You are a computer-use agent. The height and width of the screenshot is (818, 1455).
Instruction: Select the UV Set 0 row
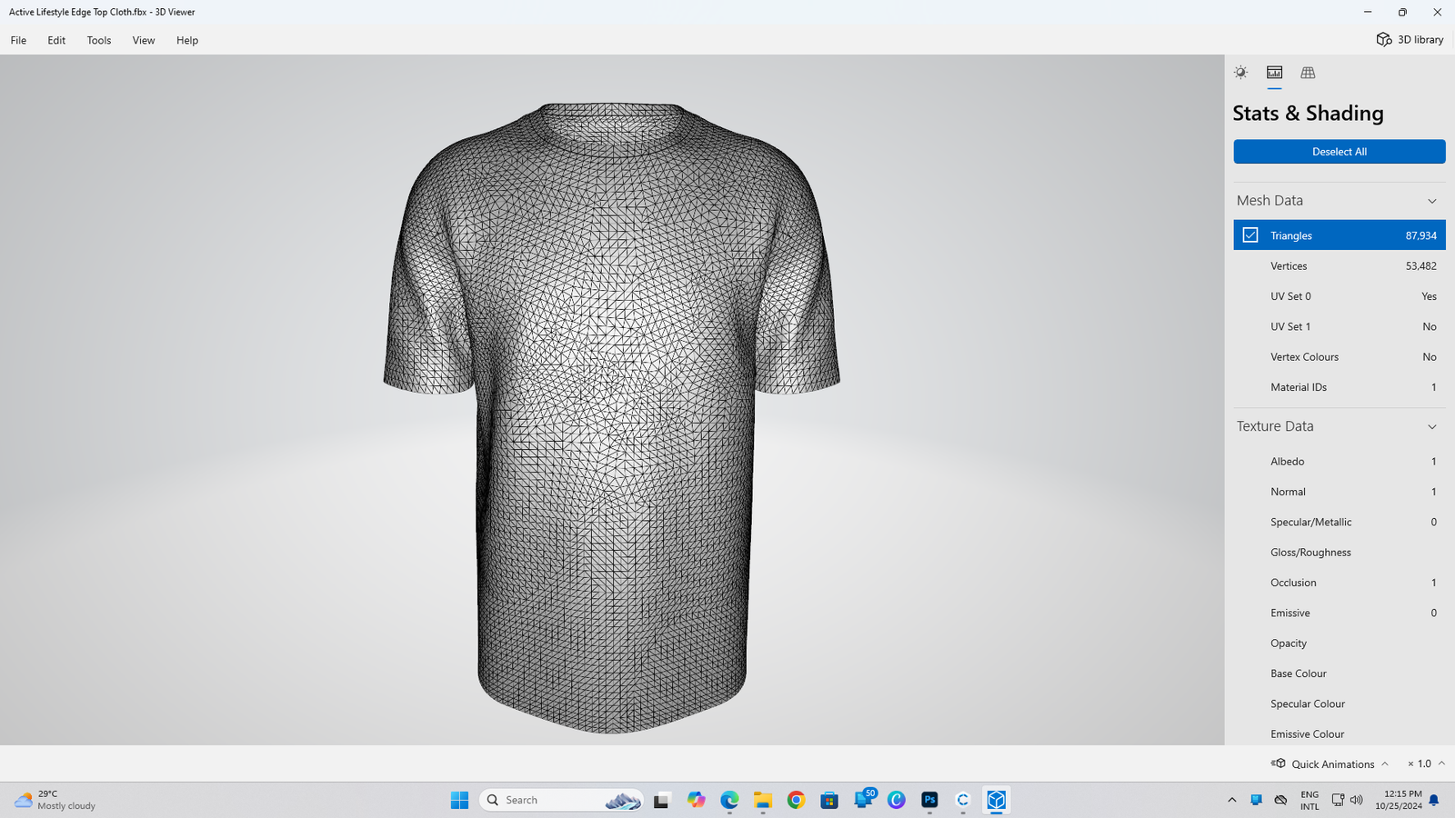tap(1340, 296)
